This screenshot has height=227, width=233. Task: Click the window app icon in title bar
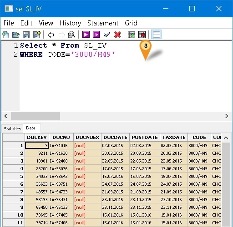click(9, 9)
